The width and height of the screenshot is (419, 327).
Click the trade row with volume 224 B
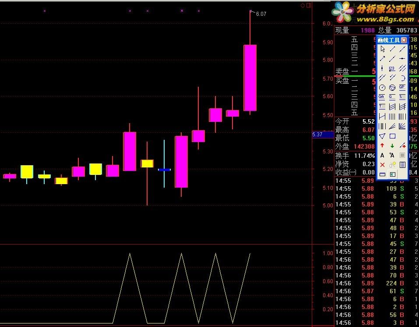(377, 283)
